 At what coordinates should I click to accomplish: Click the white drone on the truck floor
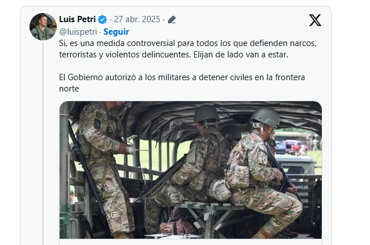(173, 236)
